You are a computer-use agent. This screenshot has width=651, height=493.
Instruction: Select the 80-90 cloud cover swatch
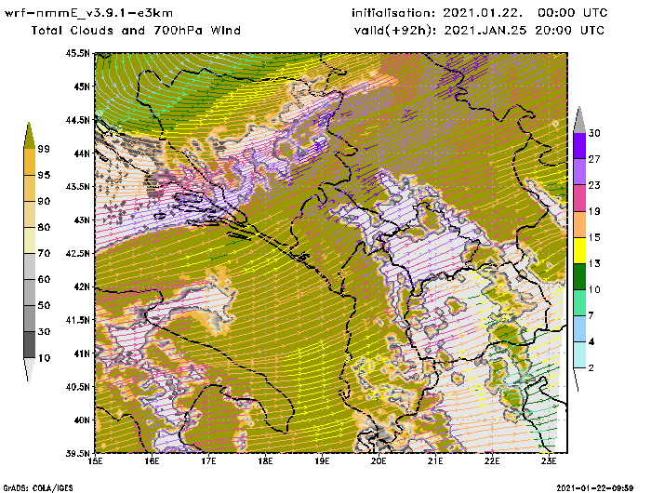point(29,214)
